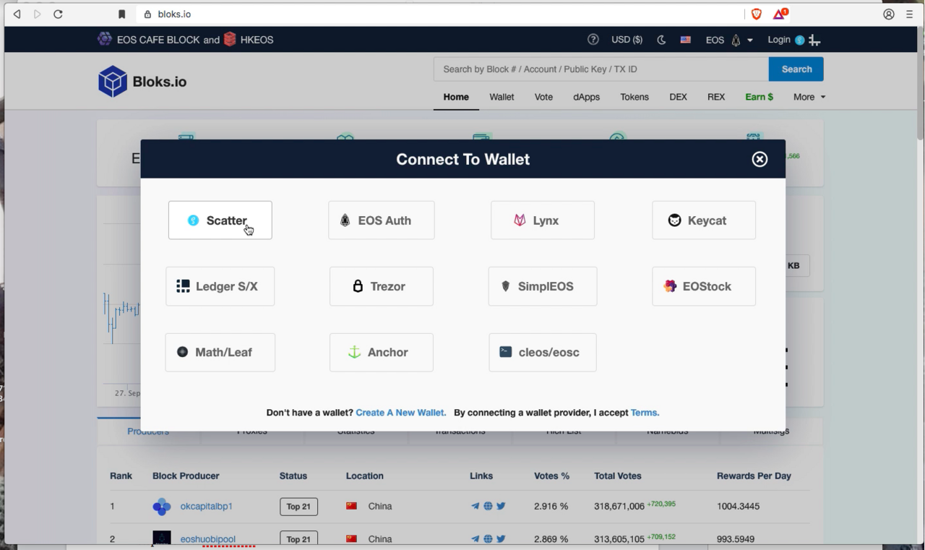The width and height of the screenshot is (925, 550).
Task: Open eoshuobipool Twitter icon
Action: [x=501, y=538]
